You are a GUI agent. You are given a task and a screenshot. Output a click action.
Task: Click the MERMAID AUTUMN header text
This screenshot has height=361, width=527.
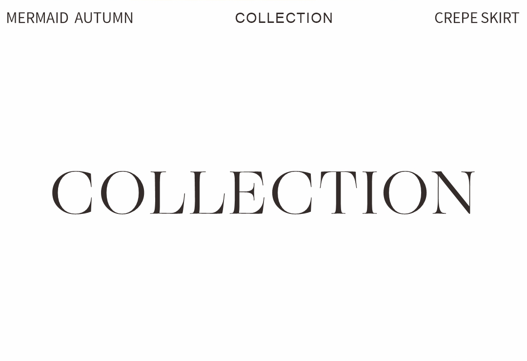[x=70, y=18]
